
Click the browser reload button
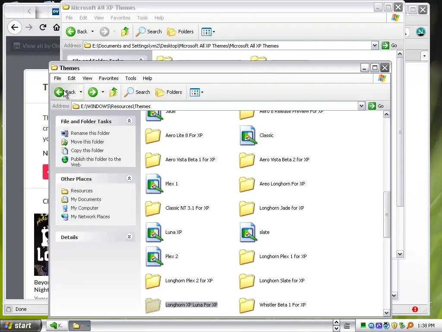[x=43, y=27]
